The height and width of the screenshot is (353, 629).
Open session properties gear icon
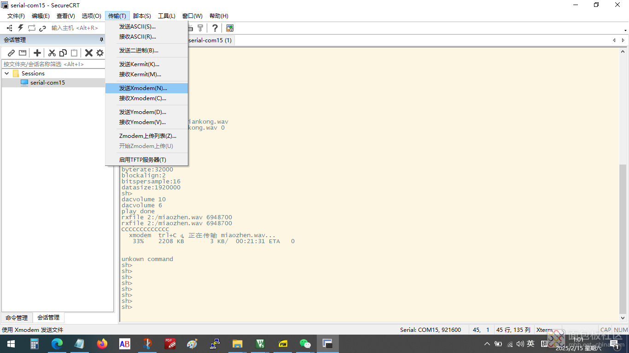tap(100, 53)
